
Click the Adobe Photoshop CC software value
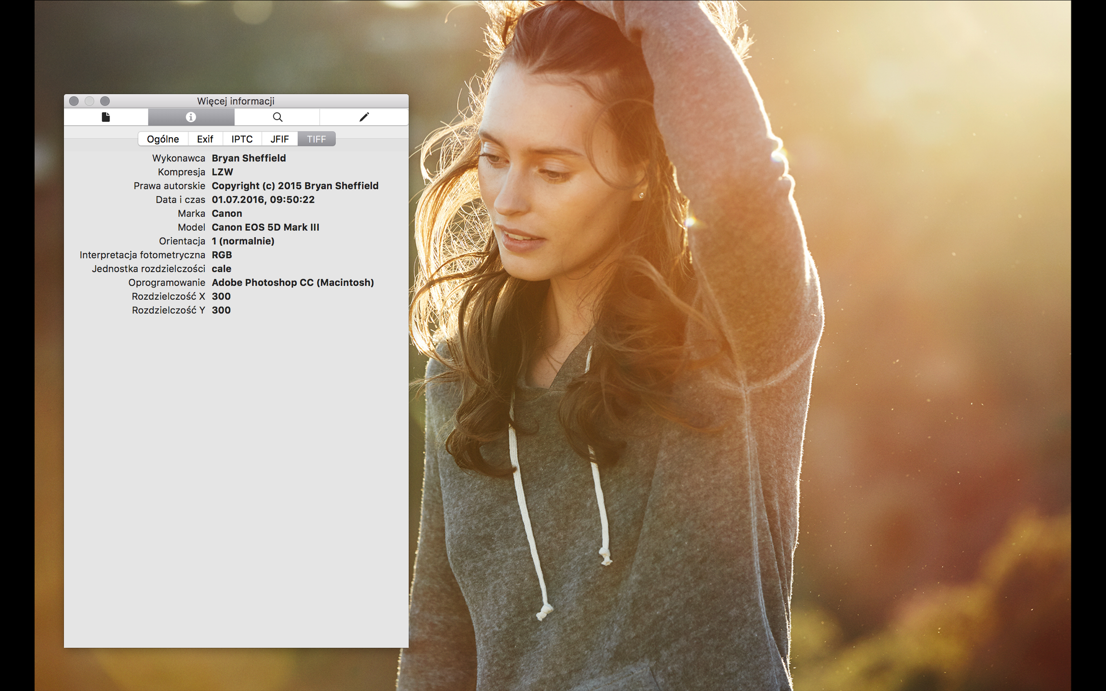(x=292, y=283)
